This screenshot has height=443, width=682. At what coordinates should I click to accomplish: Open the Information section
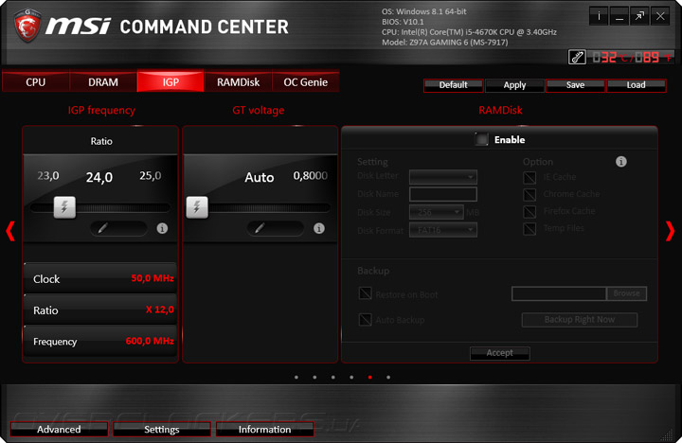tap(264, 429)
